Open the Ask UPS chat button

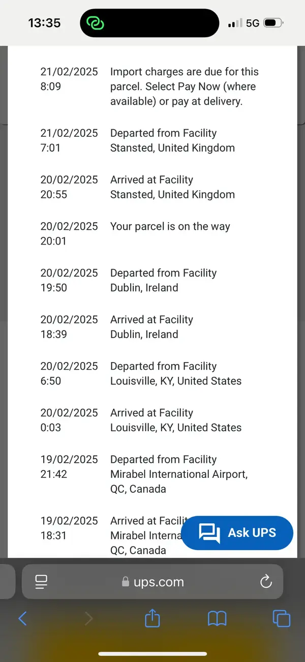237,533
